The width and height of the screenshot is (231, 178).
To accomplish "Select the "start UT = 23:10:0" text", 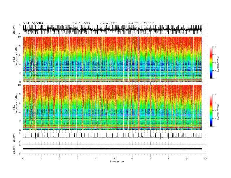I will [x=141, y=23].
